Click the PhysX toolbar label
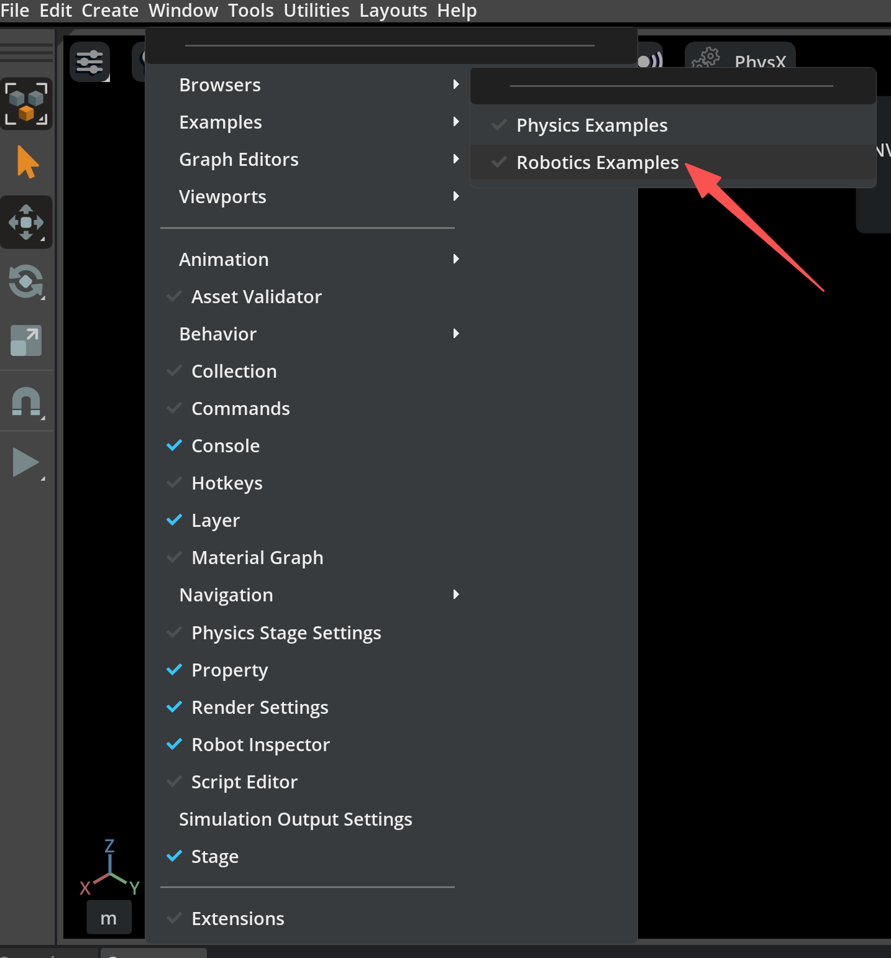 (x=761, y=61)
